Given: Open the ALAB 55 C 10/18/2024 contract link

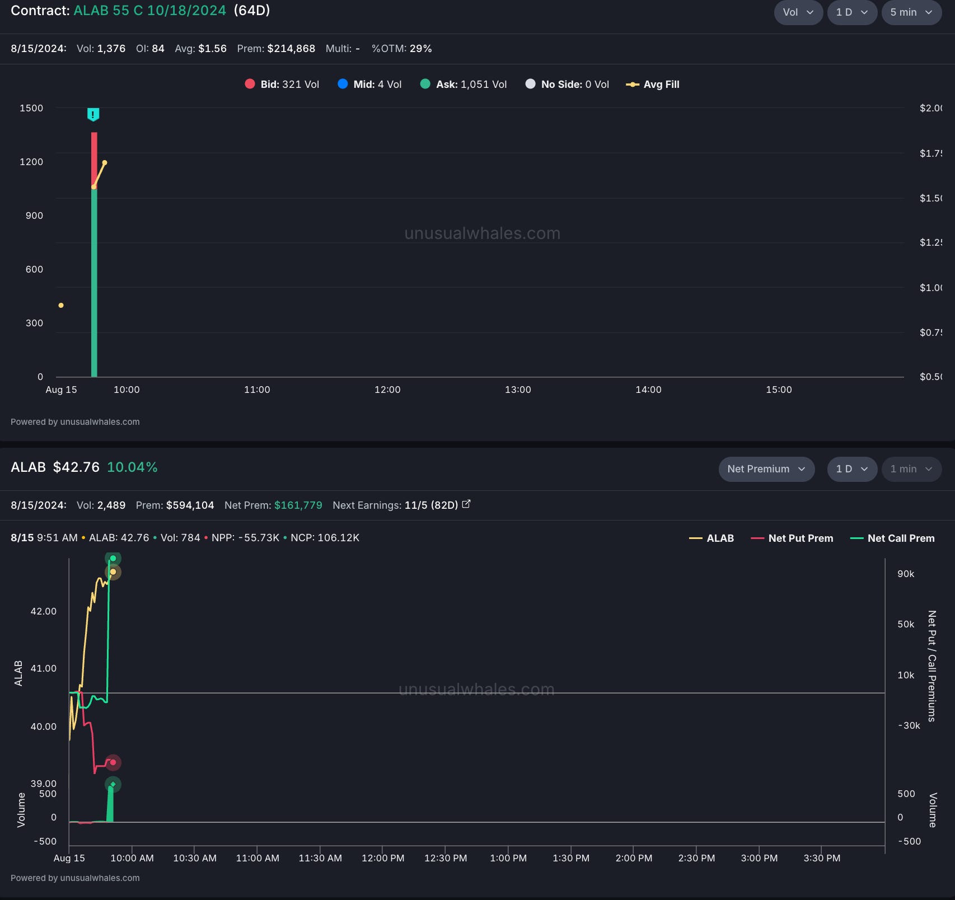Looking at the screenshot, I should pos(150,11).
